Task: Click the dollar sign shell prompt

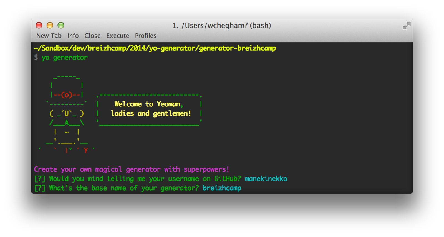Action: (36, 58)
